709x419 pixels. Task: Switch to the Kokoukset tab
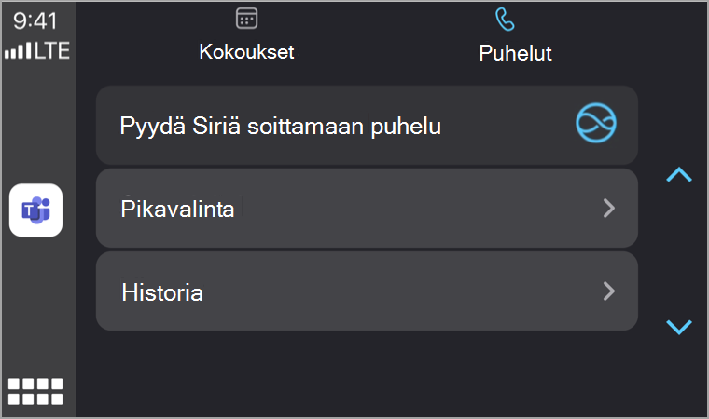pos(246,35)
